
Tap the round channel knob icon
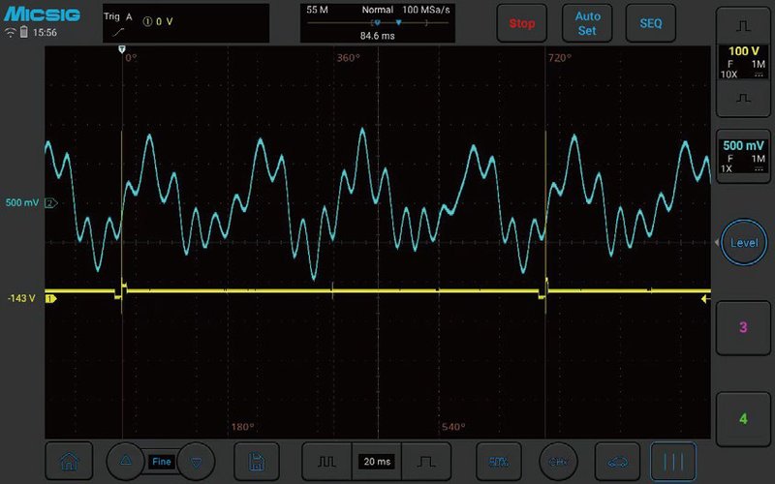point(558,462)
